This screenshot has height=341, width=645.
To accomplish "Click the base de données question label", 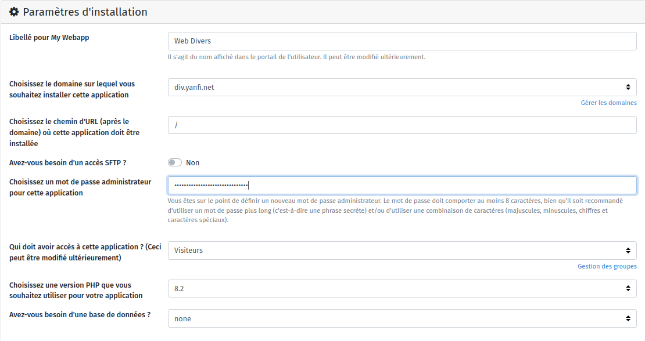I will 80,315.
